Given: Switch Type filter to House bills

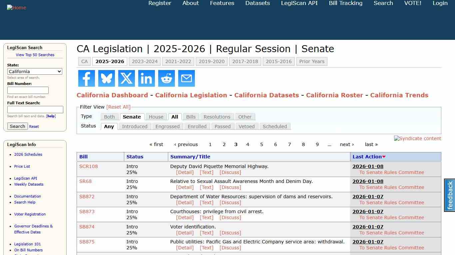Looking at the screenshot, I should 156,117.
